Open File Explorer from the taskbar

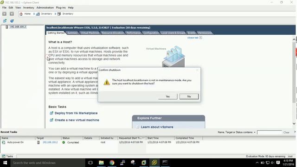(101, 163)
